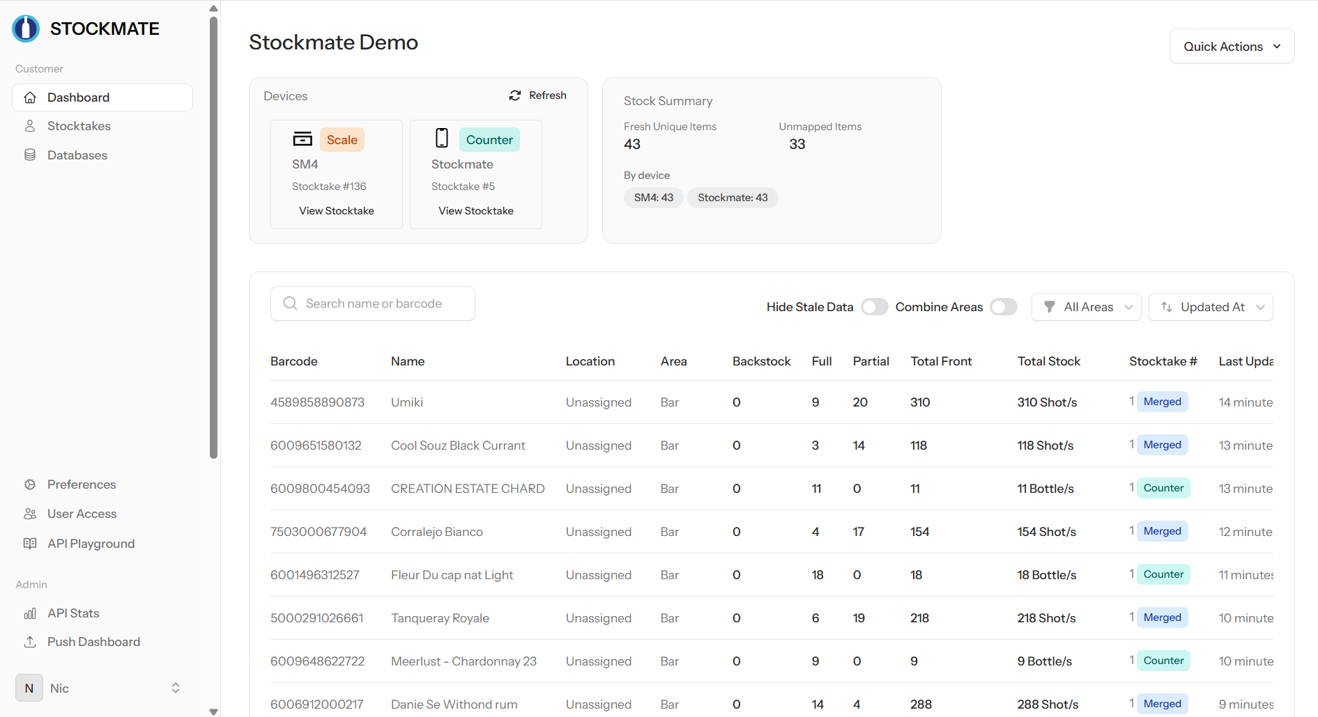Click the Merged badge in Umiki row

coord(1163,402)
